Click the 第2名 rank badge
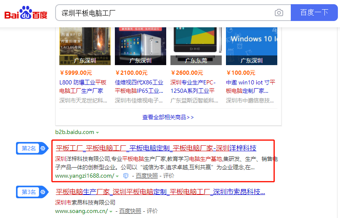 32,148
